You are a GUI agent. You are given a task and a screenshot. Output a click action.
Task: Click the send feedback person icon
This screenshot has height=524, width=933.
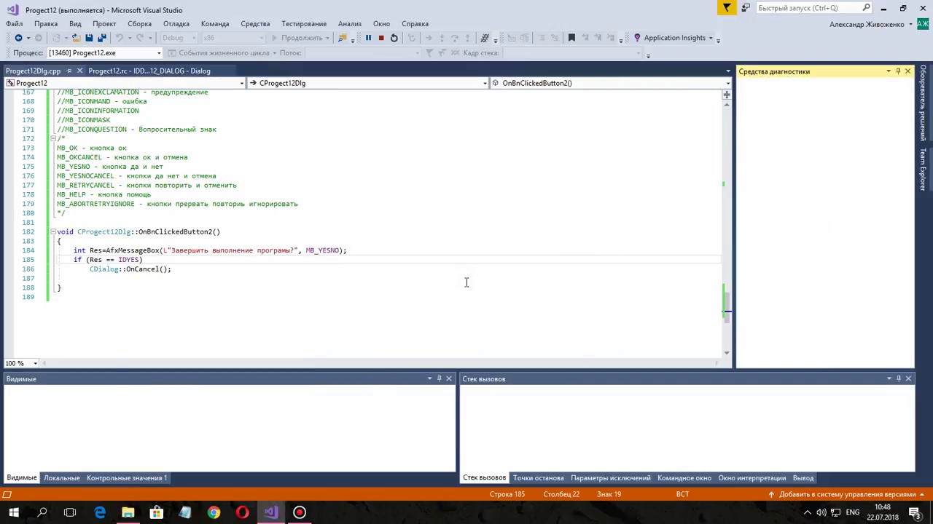(x=746, y=8)
